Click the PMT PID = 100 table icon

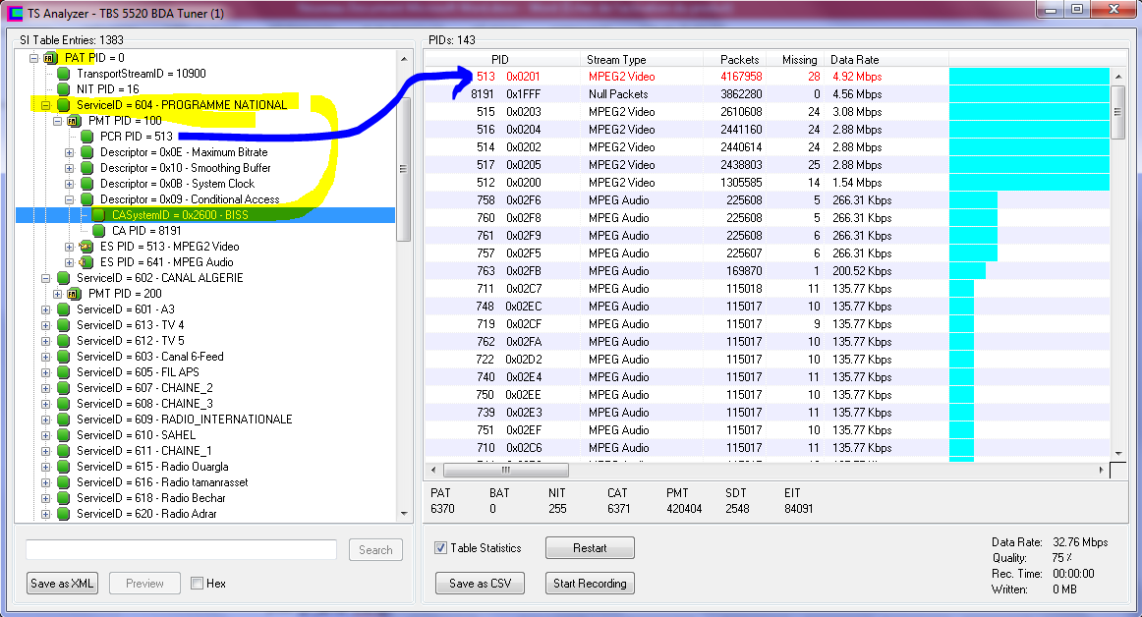click(74, 121)
